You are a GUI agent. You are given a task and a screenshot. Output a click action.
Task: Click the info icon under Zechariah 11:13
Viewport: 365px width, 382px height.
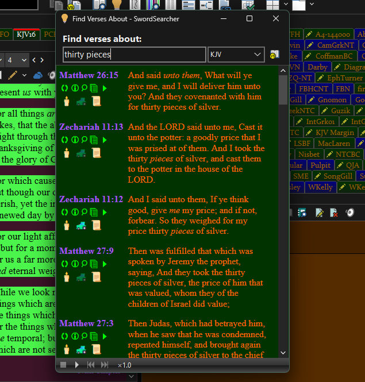pyautogui.click(x=75, y=140)
